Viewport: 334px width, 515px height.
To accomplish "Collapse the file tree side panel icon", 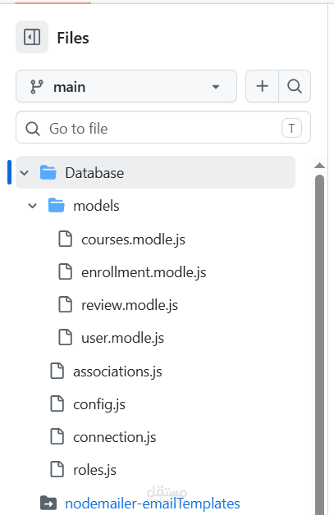I will coord(32,37).
